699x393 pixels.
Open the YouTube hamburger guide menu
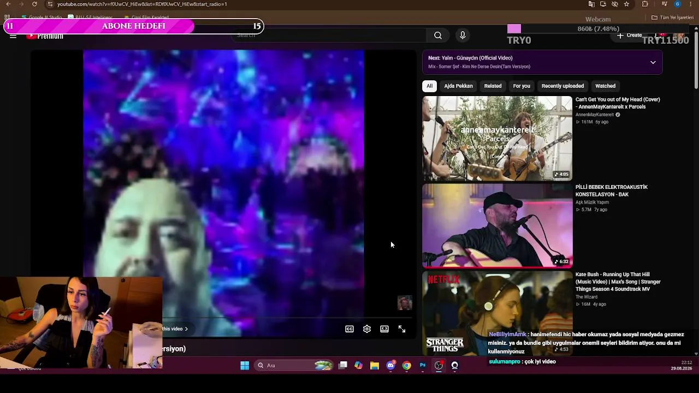13,36
